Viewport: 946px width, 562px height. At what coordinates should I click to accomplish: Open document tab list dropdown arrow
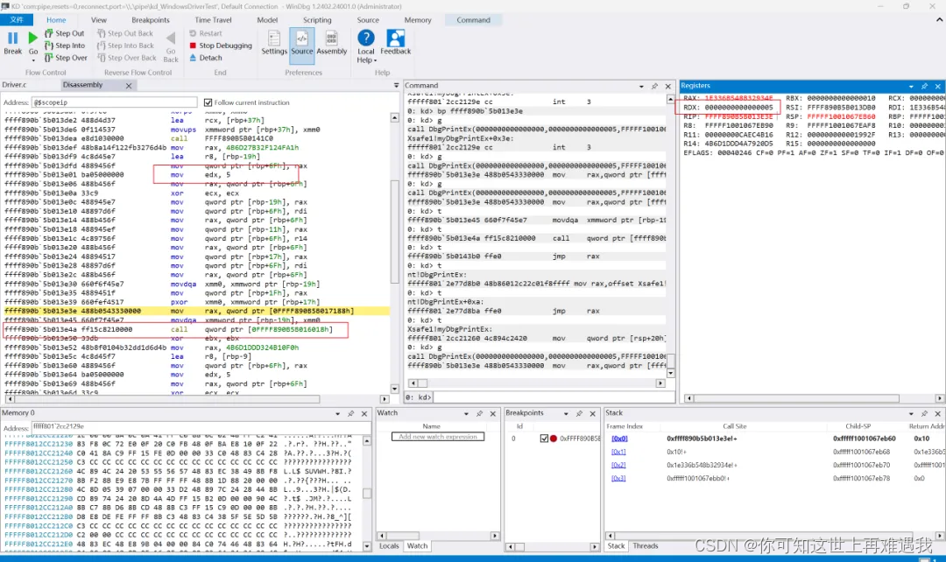coord(397,86)
